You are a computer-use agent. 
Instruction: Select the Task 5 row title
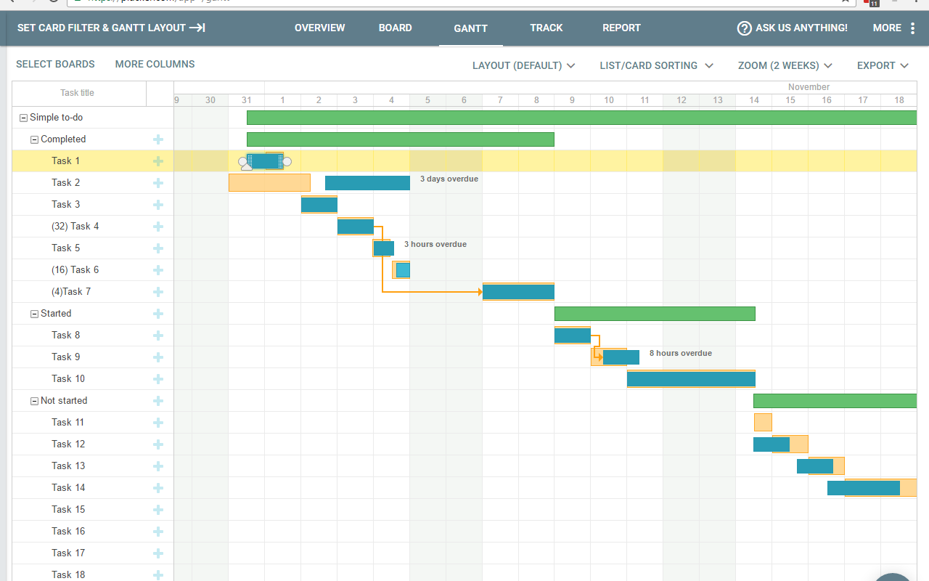(66, 248)
